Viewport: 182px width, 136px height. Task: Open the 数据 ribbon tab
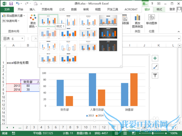[74, 9]
